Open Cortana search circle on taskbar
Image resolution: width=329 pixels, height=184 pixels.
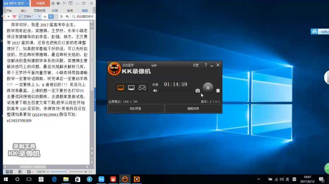pyautogui.click(x=17, y=179)
